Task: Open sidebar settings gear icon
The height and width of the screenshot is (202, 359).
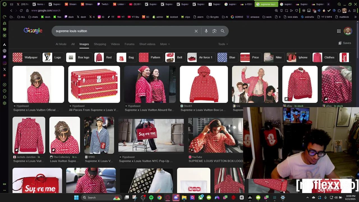Action: point(4,103)
